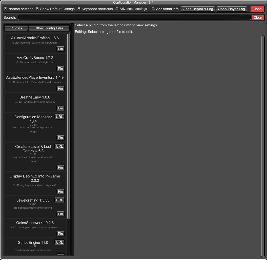Close the Configuration Manager window
The width and height of the screenshot is (267, 260).
[257, 9]
